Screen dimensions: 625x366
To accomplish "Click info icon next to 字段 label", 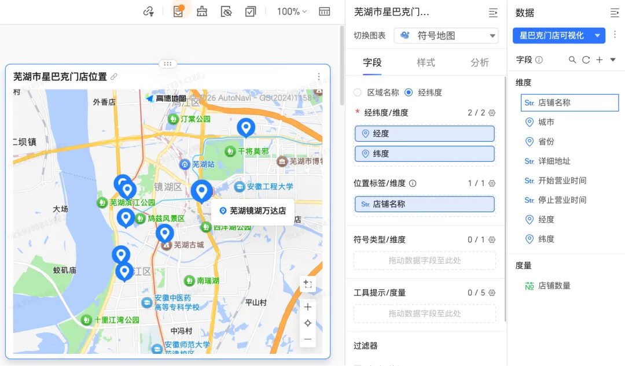I will pyautogui.click(x=539, y=60).
